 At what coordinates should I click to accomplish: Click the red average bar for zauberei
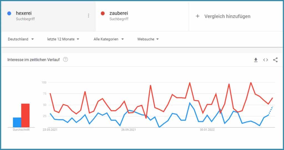pos(25,115)
